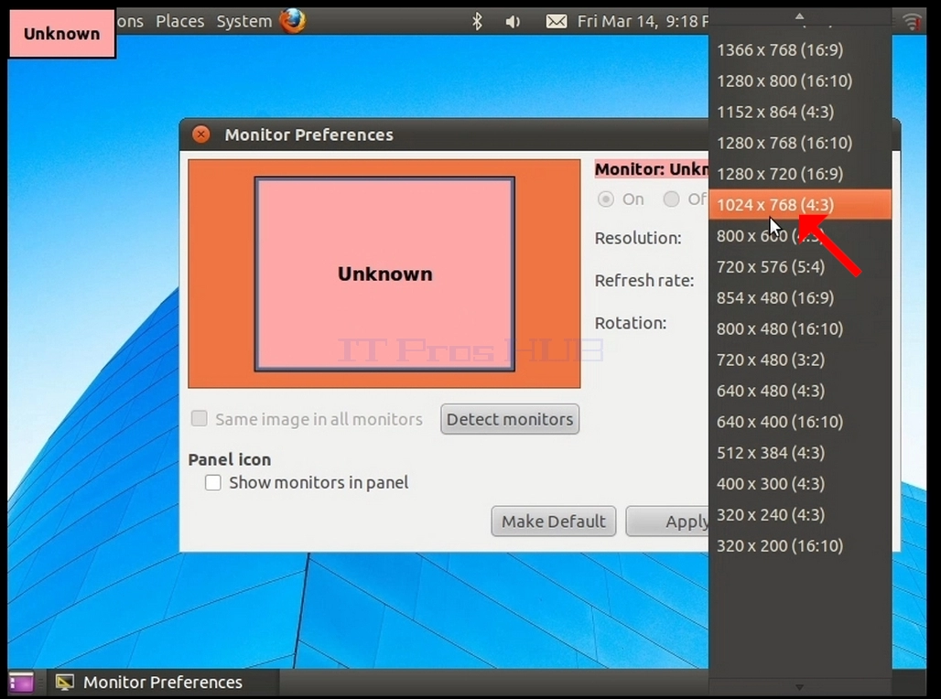Screen dimensions: 941x699
Task: Select 720 x 480 (3:2) resolution
Action: click(x=800, y=360)
